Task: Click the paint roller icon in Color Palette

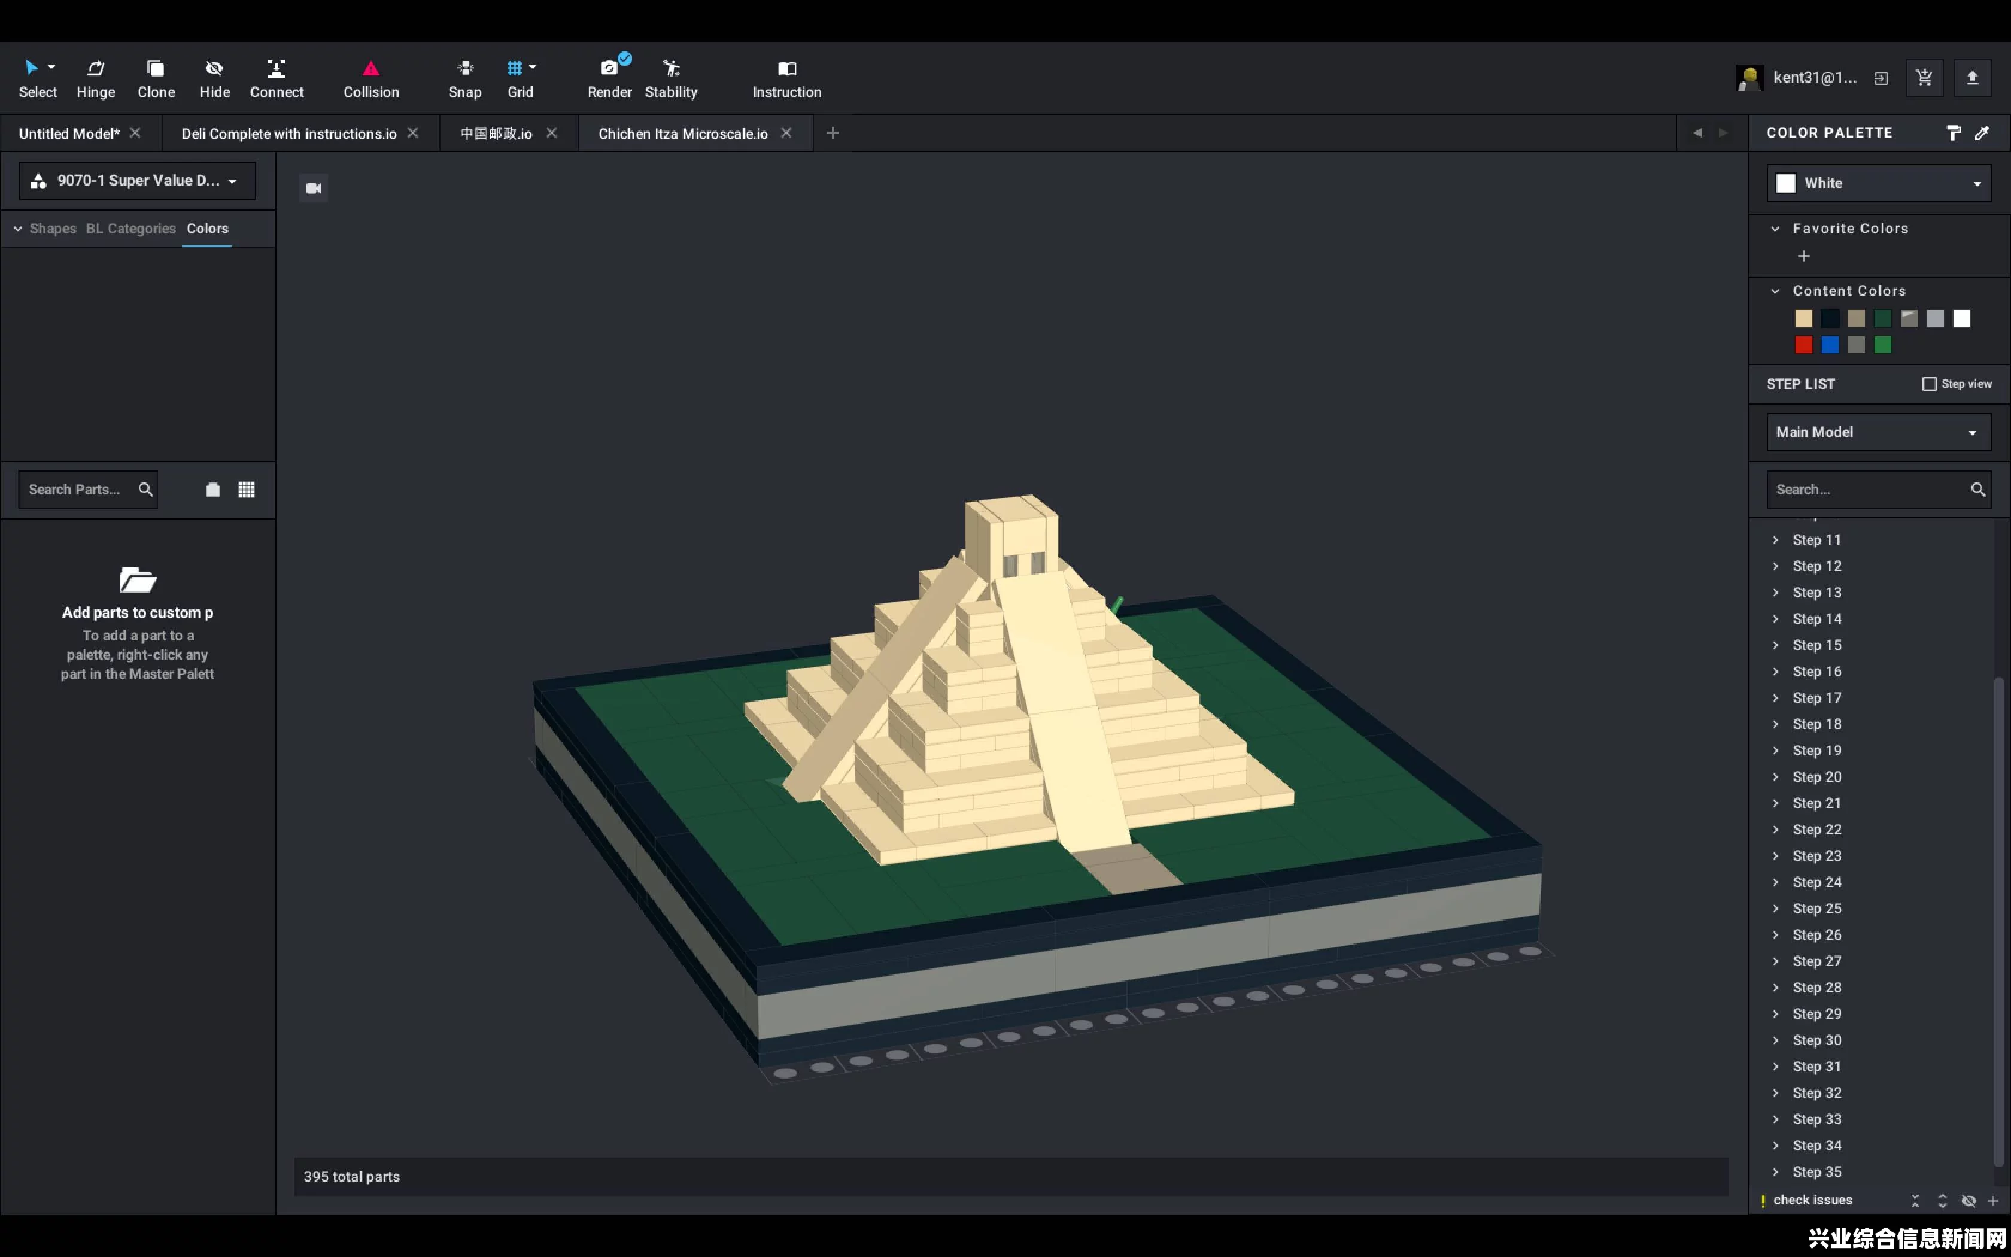Action: tap(1954, 133)
